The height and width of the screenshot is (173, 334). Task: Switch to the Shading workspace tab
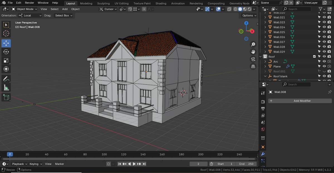pos(161,3)
